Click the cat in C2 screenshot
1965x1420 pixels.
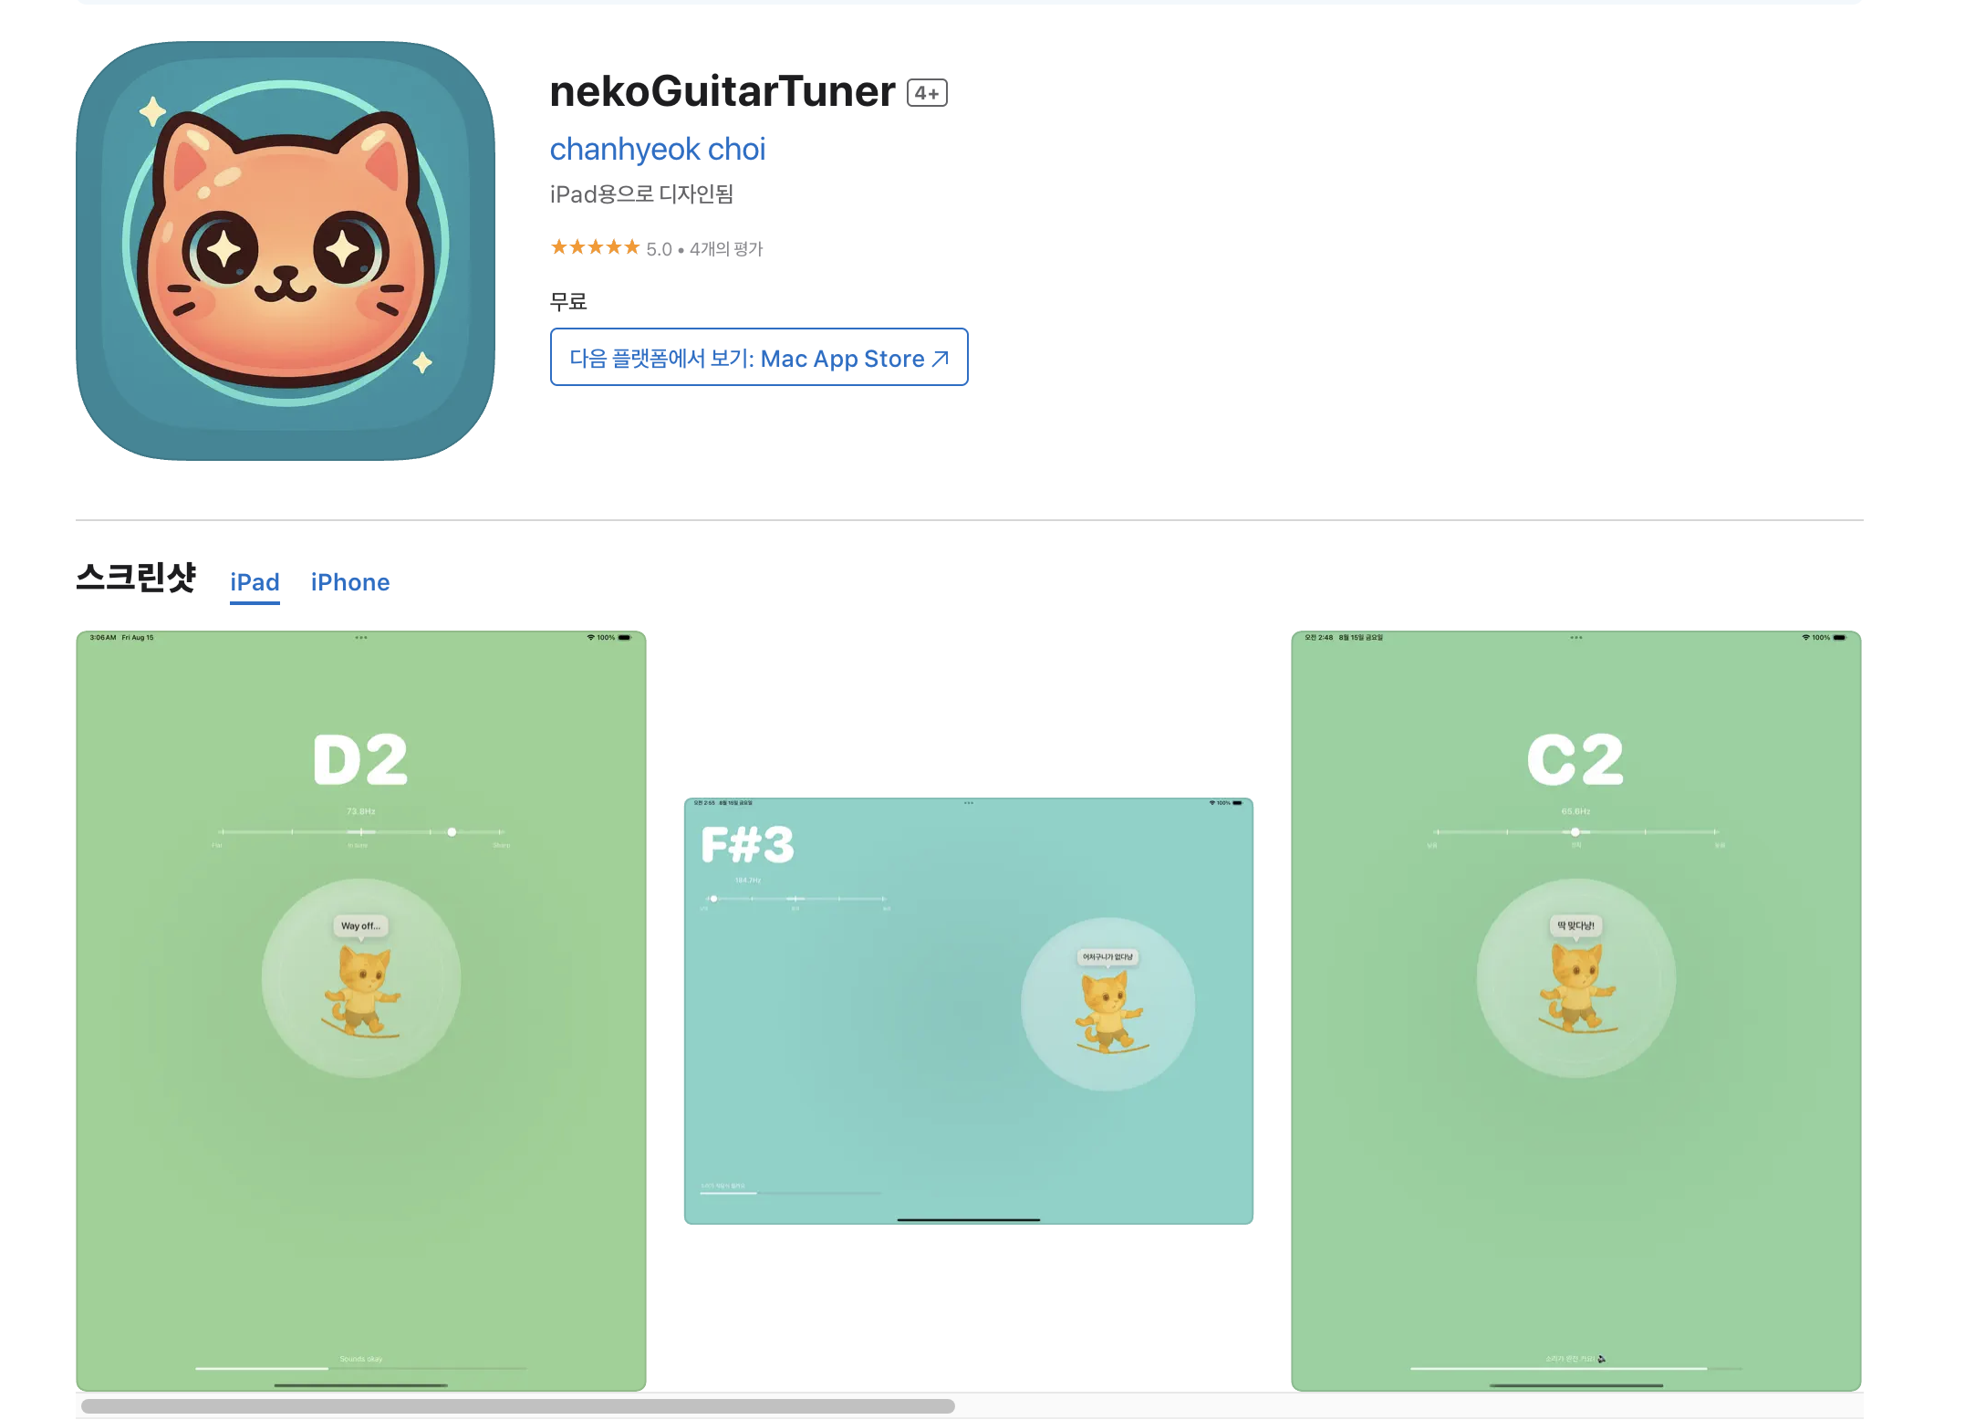(x=1577, y=988)
